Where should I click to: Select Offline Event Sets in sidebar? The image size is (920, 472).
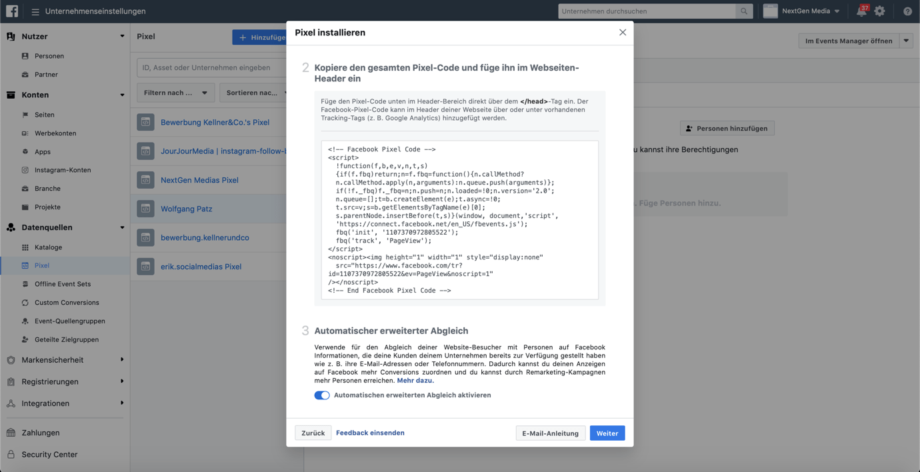pos(63,284)
